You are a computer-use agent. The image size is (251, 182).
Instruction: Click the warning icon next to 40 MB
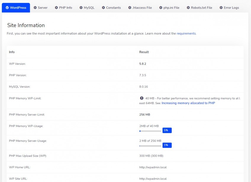click(141, 98)
